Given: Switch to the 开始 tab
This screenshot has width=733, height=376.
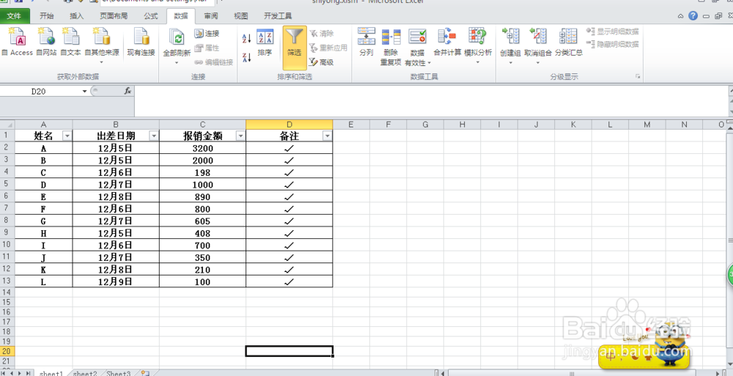Looking at the screenshot, I should [x=47, y=16].
